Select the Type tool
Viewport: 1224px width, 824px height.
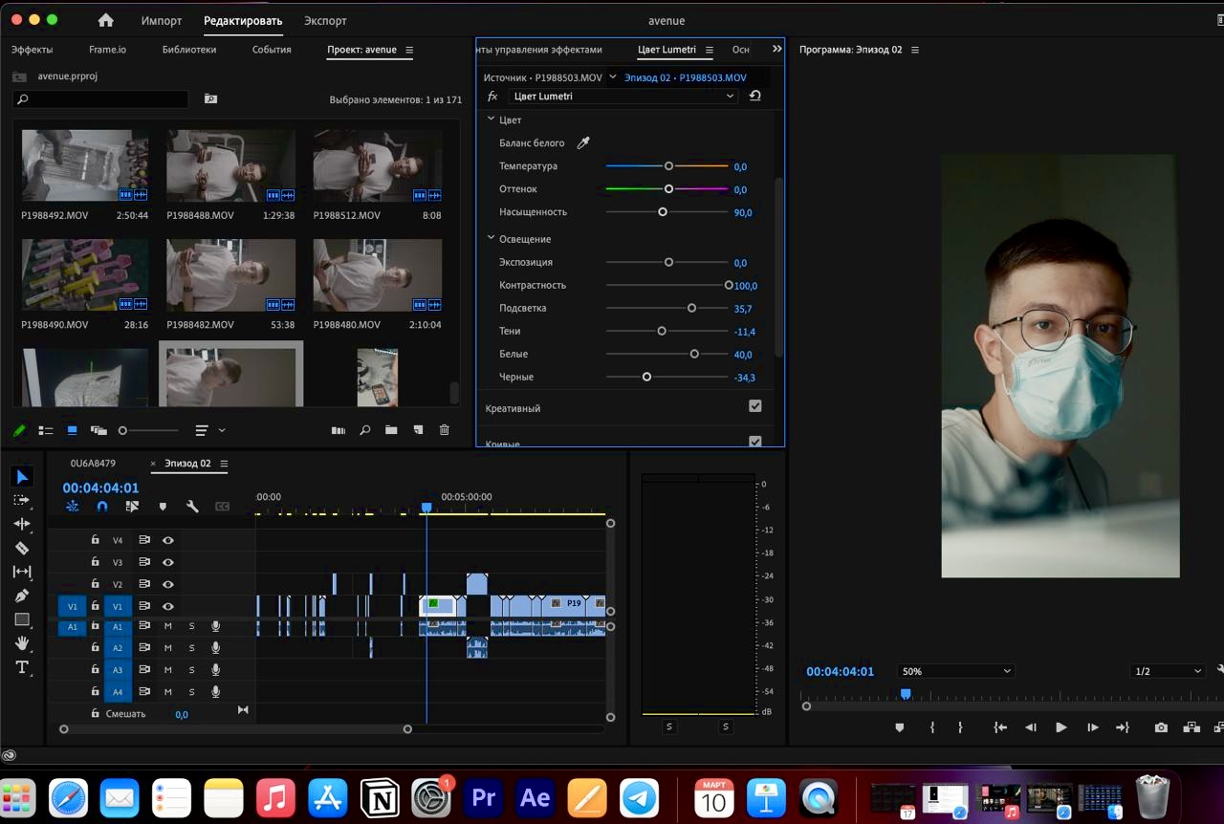click(22, 667)
